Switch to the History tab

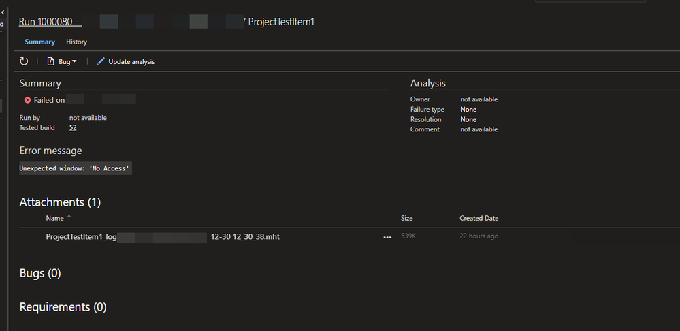coord(76,42)
